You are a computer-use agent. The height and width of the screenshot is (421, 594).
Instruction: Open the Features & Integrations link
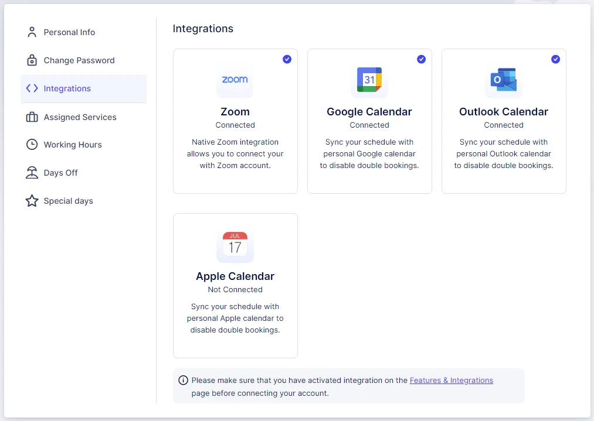451,381
